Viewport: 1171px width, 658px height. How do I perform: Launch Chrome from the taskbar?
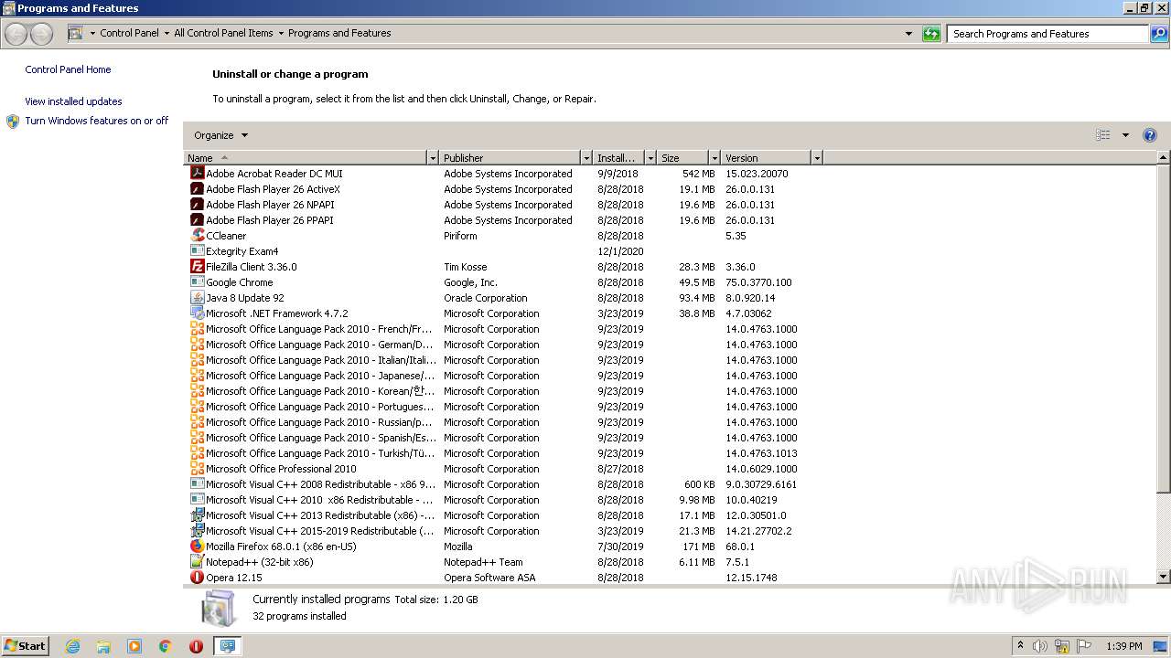coord(166,646)
